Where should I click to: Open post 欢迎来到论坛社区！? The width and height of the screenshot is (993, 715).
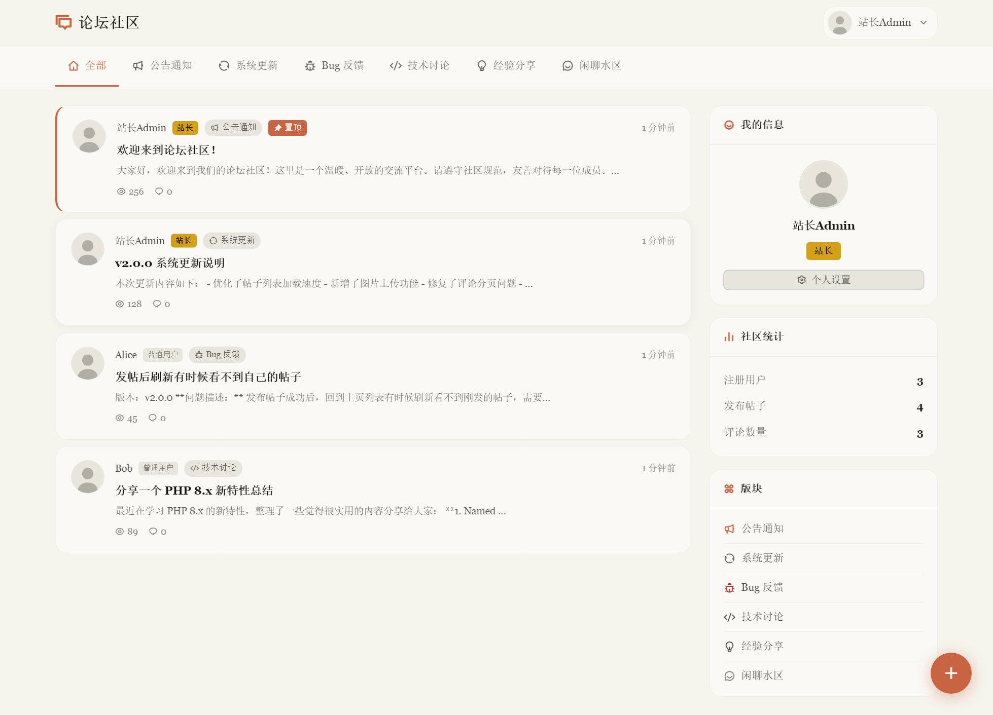166,150
